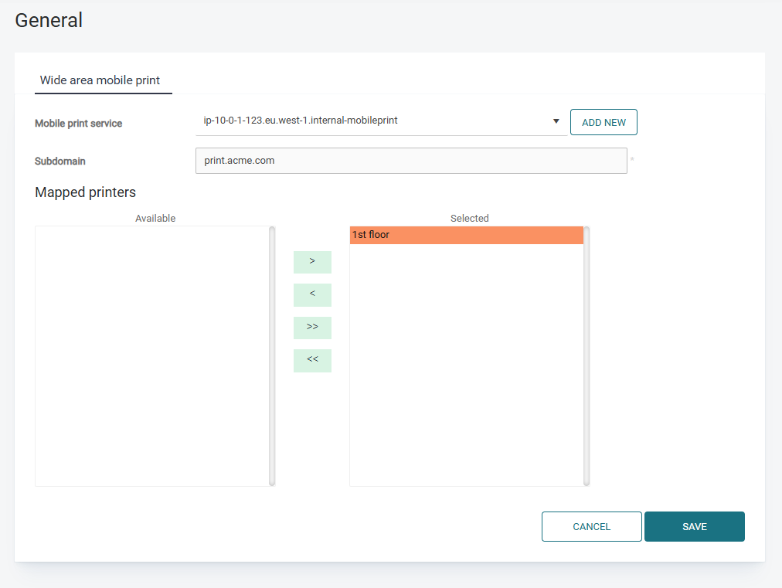782x588 pixels.
Task: Click the < button to remove a printer
Action: coord(312,294)
